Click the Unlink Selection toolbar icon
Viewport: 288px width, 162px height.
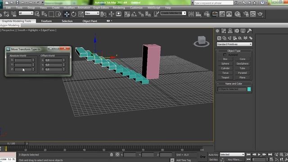pyautogui.click(x=6, y=14)
